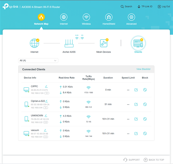Click the vacuum computer device icon

click(26, 134)
